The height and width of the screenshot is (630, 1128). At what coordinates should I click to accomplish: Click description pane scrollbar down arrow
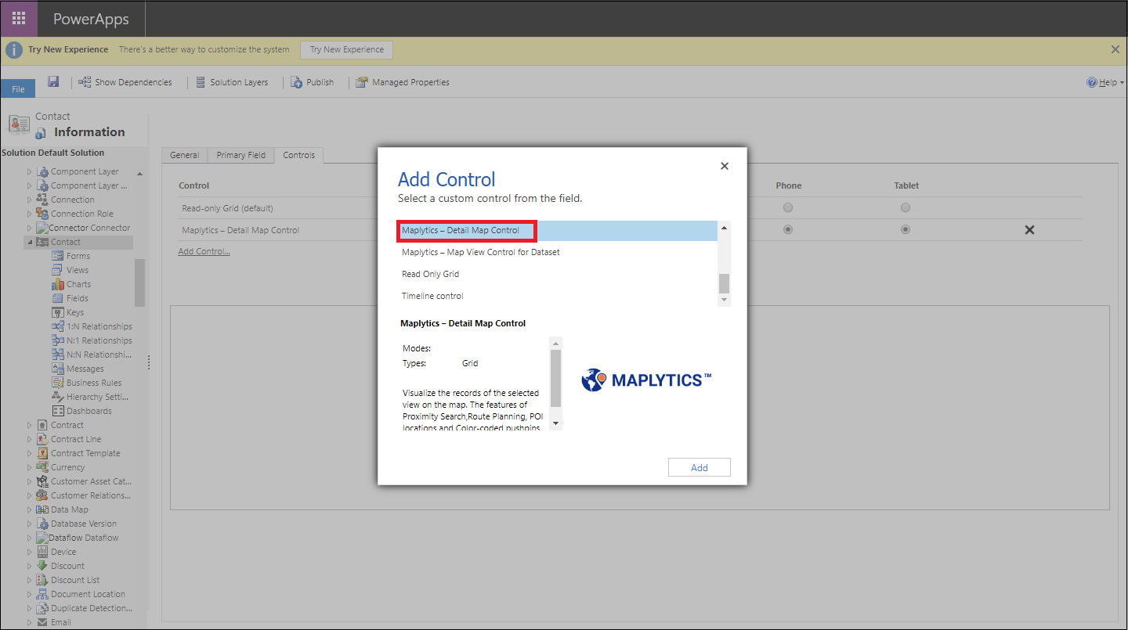point(556,423)
